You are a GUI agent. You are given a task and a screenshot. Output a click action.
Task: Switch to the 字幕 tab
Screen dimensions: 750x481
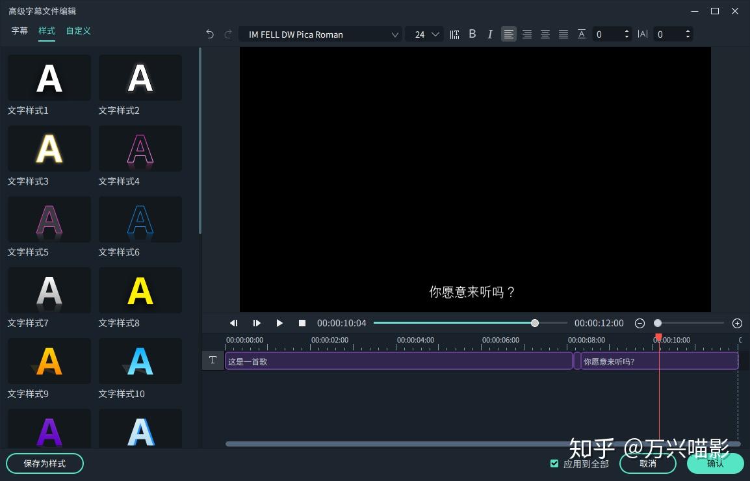(19, 31)
